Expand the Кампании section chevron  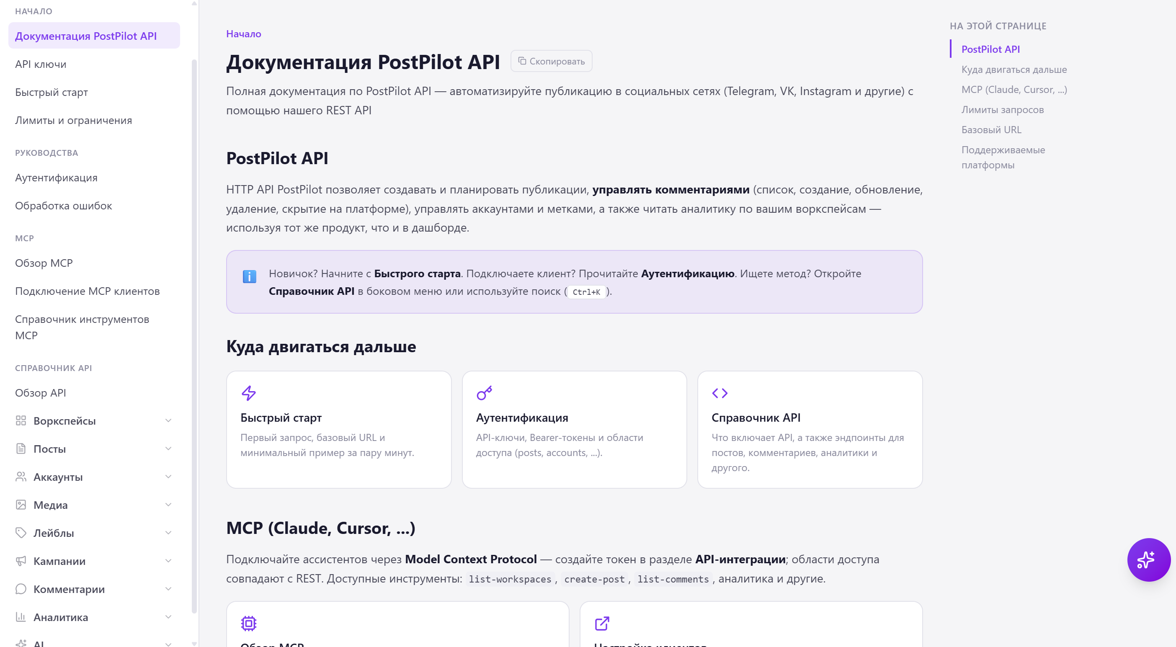tap(168, 561)
